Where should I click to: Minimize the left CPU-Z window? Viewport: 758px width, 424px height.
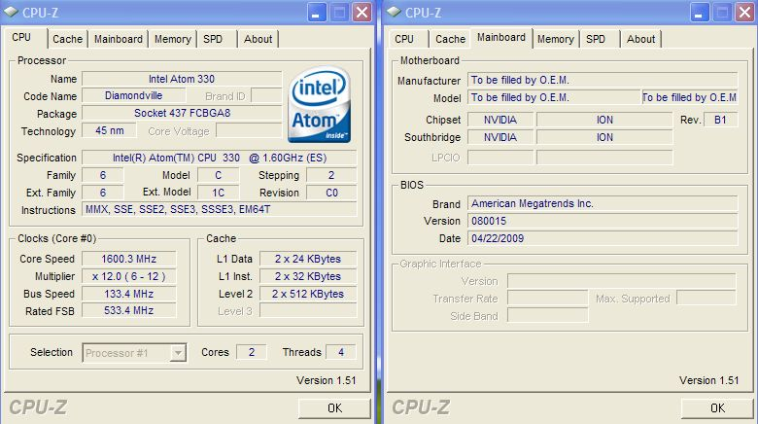coord(317,13)
